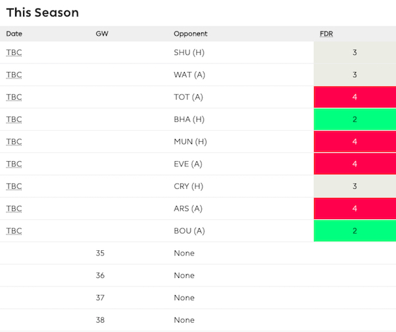Viewport: 396px width, 332px height.
Task: Click the TBC date in the ARS (A) row
Action: pos(14,209)
